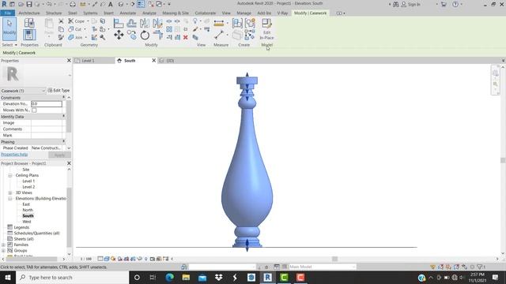506x284 pixels.
Task: Click the Override Graphics paintbrush icon in View panel
Action: pyautogui.click(x=195, y=29)
